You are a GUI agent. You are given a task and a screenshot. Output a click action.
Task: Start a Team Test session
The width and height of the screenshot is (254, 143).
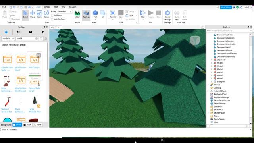click(x=177, y=15)
